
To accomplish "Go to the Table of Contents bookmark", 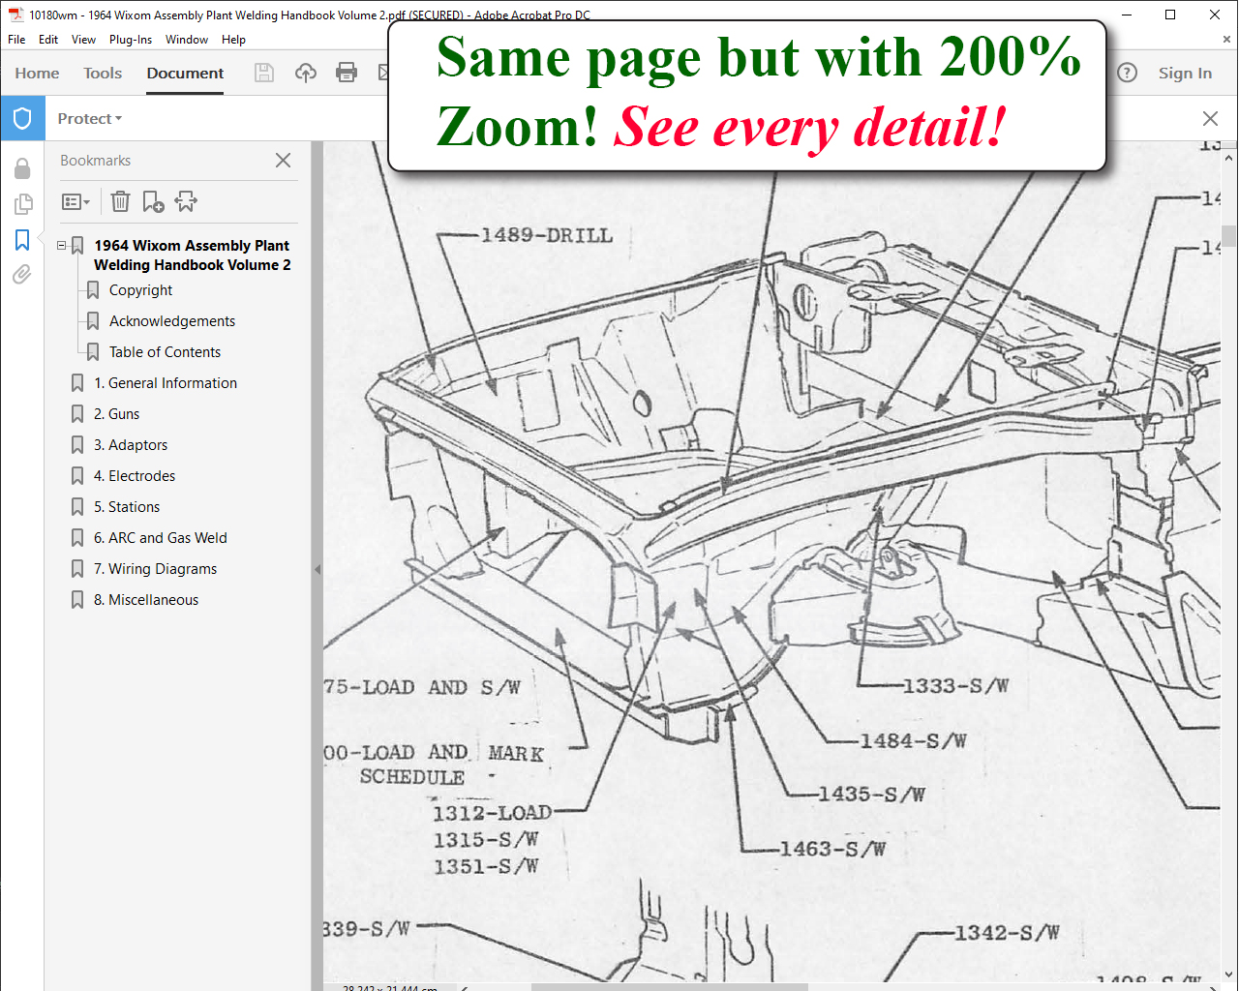I will click(165, 352).
